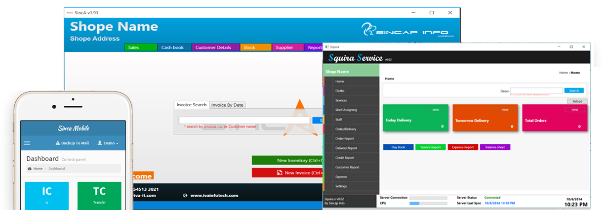Open the IC tile on mobile dashboard

[47, 195]
